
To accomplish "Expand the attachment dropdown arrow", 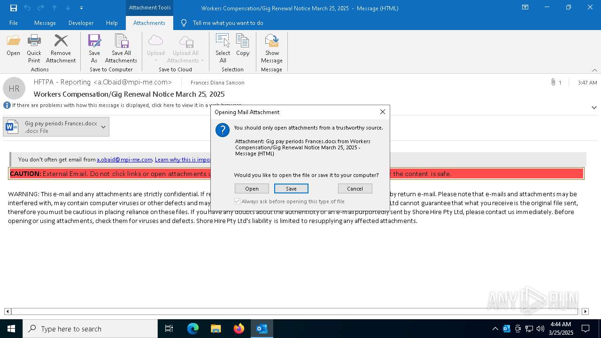I will pos(103,127).
